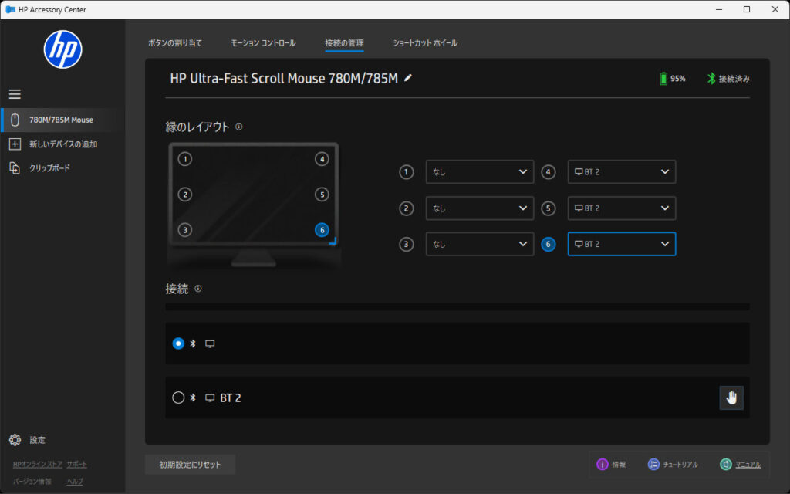Switch to the ショートカット ホイール tab
790x494 pixels.
pyautogui.click(x=425, y=43)
